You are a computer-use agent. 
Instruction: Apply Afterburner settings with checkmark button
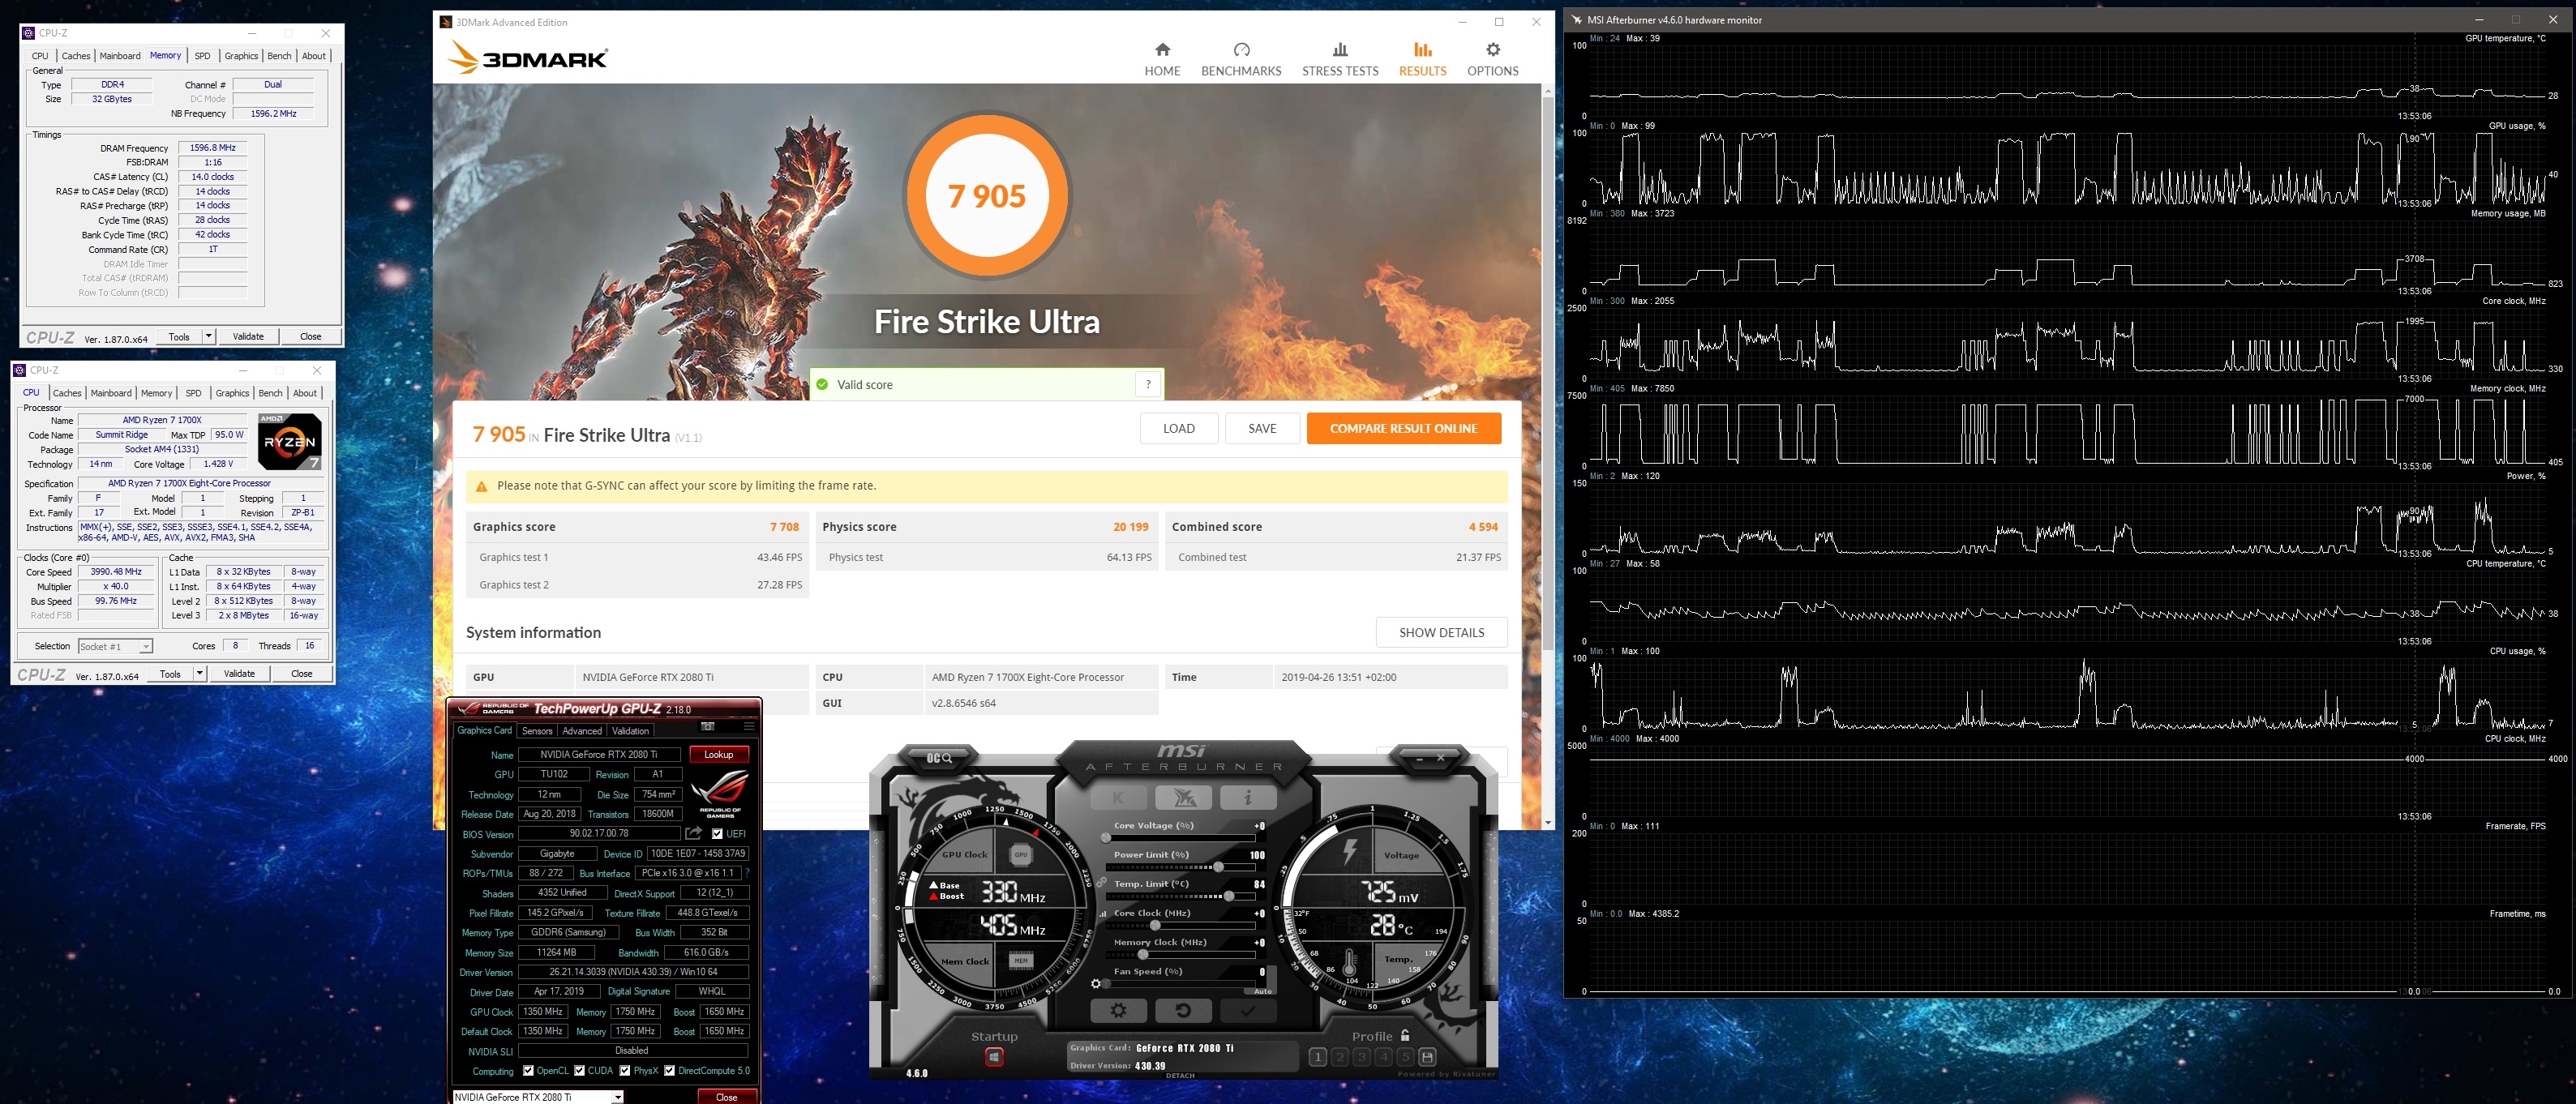(1247, 1010)
